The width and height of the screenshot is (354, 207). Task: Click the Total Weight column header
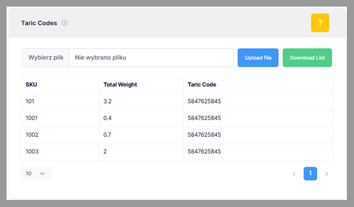(x=120, y=85)
